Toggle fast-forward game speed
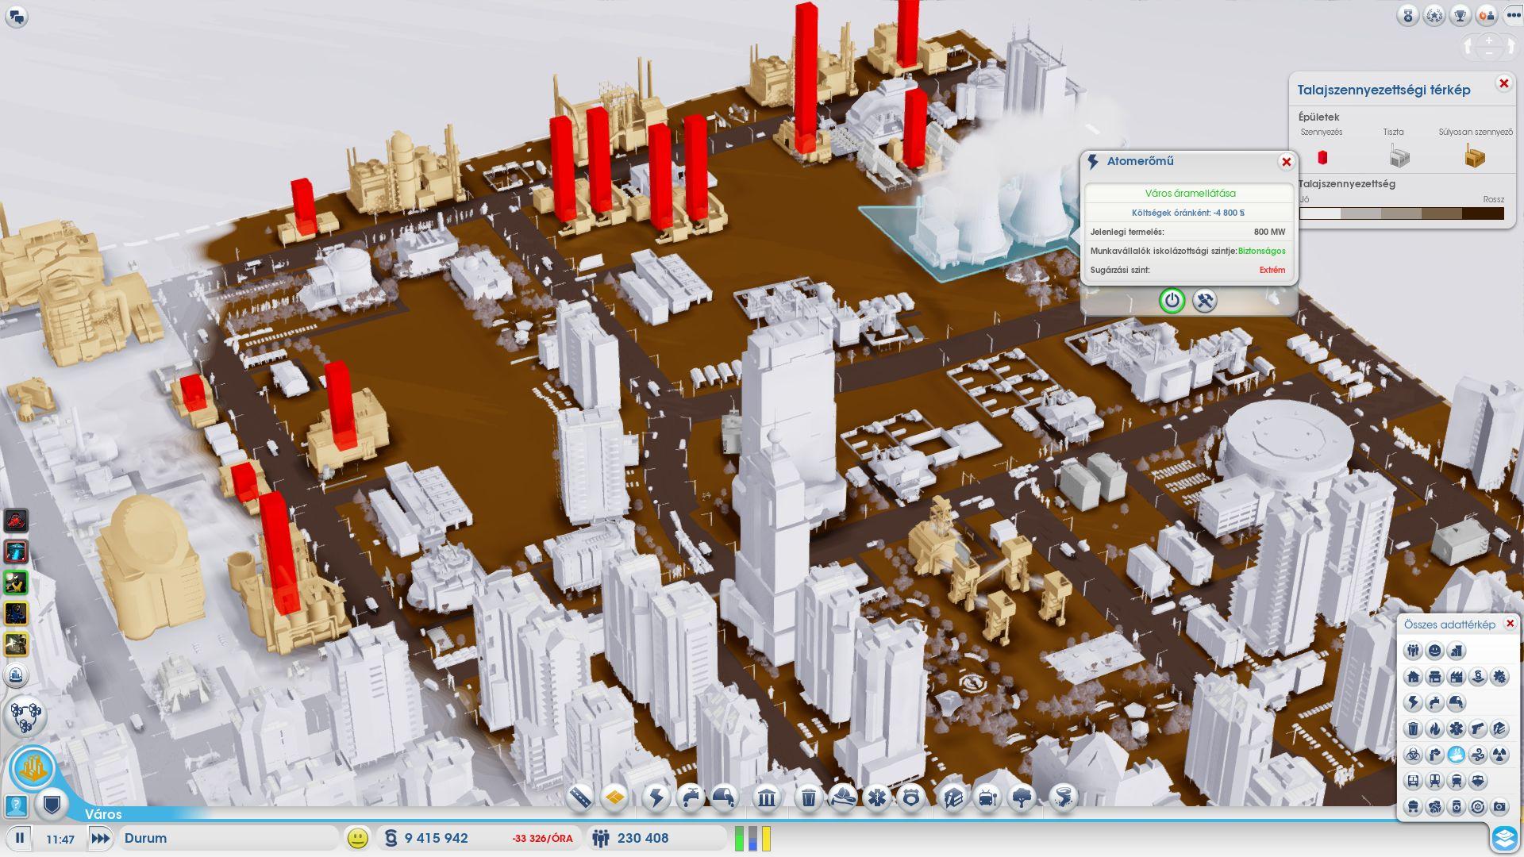The height and width of the screenshot is (857, 1524). (x=100, y=838)
